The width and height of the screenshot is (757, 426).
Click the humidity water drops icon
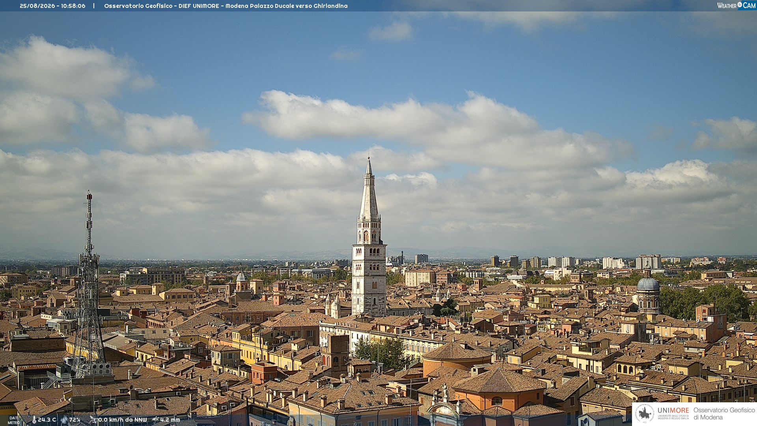pos(64,420)
